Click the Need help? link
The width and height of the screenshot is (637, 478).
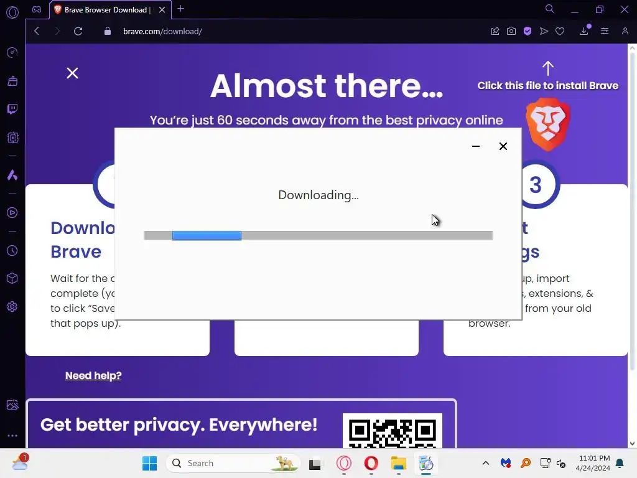(x=93, y=375)
